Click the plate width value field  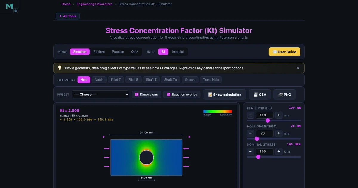[264, 115]
